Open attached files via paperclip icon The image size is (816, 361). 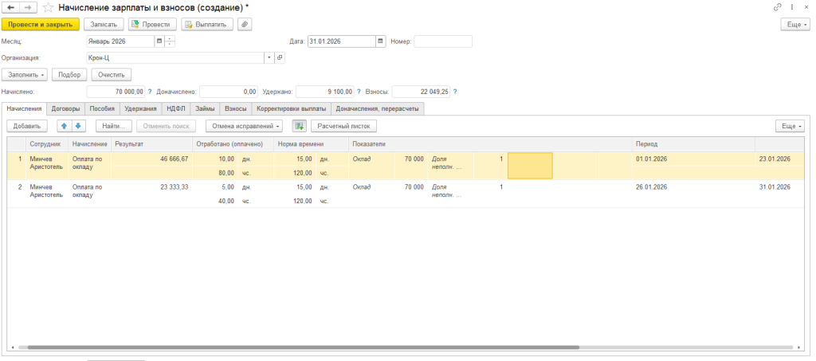[x=245, y=24]
